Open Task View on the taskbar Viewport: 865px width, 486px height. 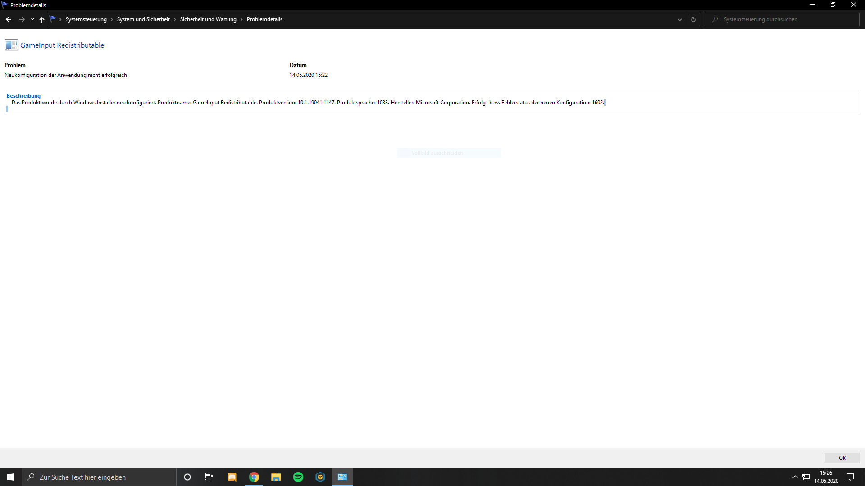point(209,477)
